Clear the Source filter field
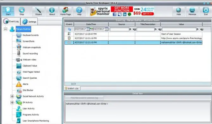 point(134,29)
